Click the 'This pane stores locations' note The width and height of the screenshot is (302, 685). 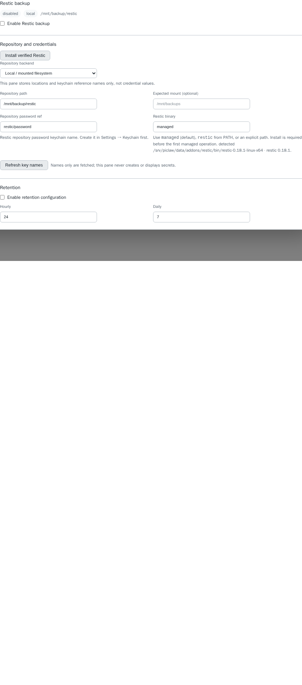tap(77, 83)
